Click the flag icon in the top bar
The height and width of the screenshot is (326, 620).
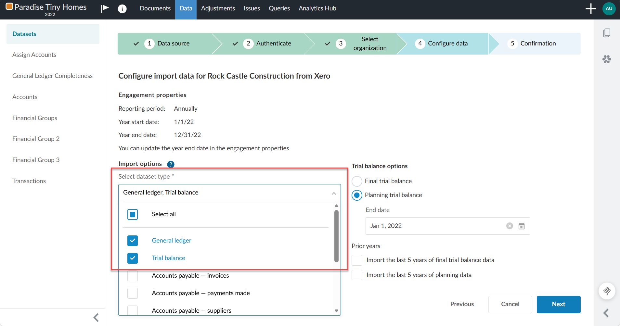(105, 8)
